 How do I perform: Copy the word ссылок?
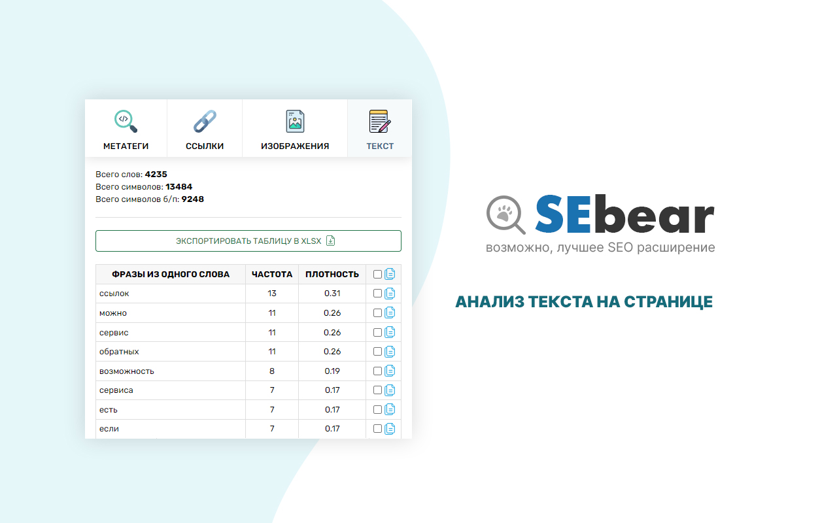pyautogui.click(x=390, y=294)
